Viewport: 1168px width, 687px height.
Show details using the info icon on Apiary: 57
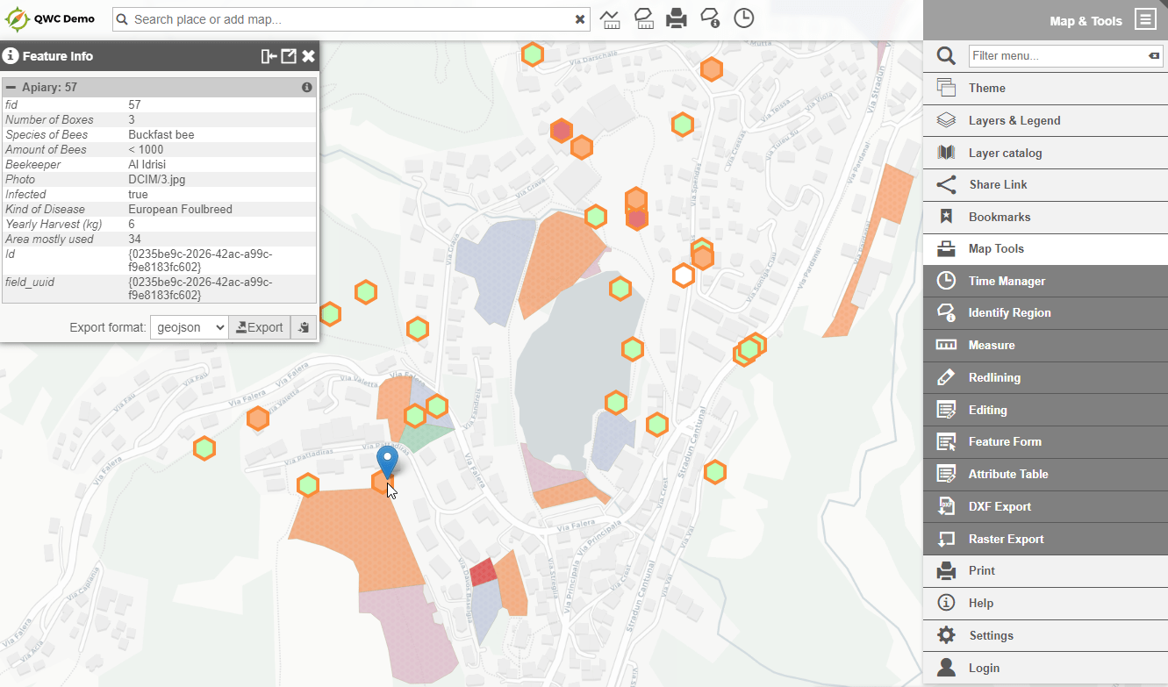(x=306, y=87)
